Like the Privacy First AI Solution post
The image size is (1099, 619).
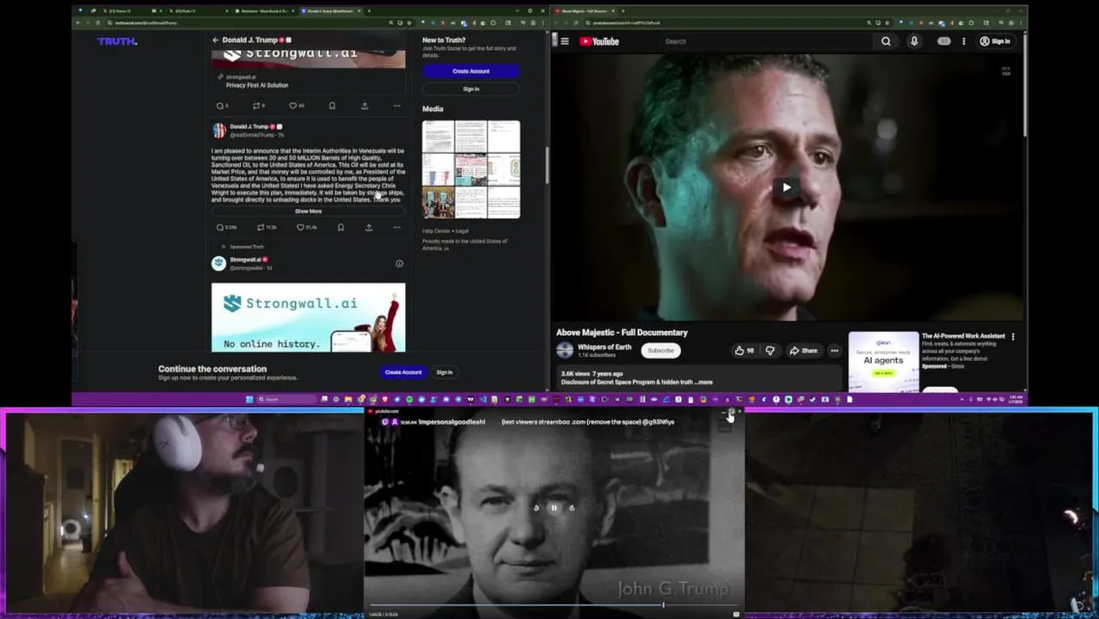[x=297, y=106]
